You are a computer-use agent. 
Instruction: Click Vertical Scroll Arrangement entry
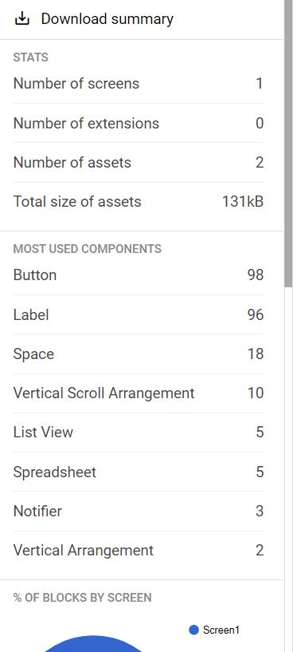click(139, 393)
